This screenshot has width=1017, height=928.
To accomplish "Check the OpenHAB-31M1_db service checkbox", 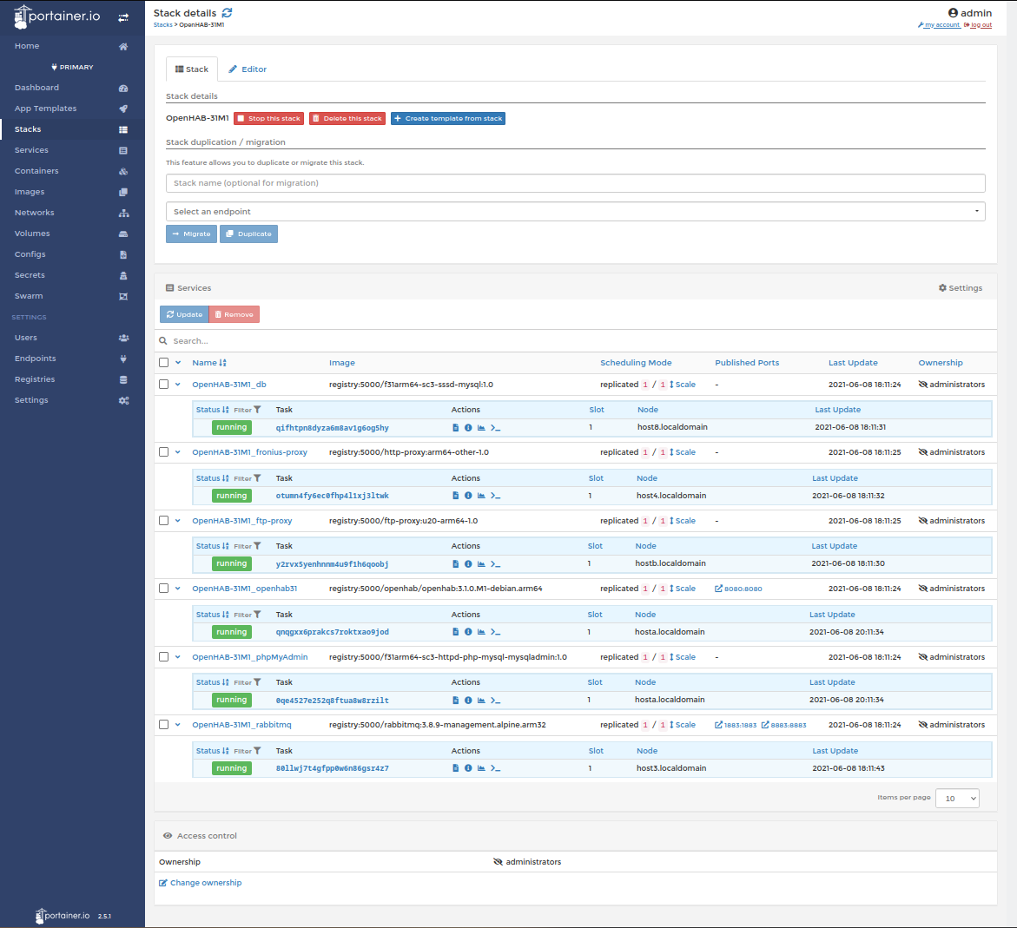I will (x=163, y=385).
